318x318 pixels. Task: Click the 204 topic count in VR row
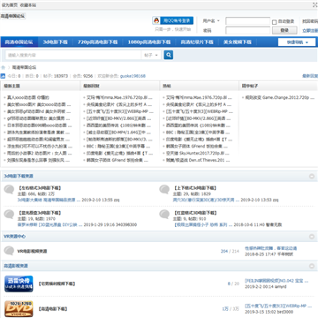(224, 251)
